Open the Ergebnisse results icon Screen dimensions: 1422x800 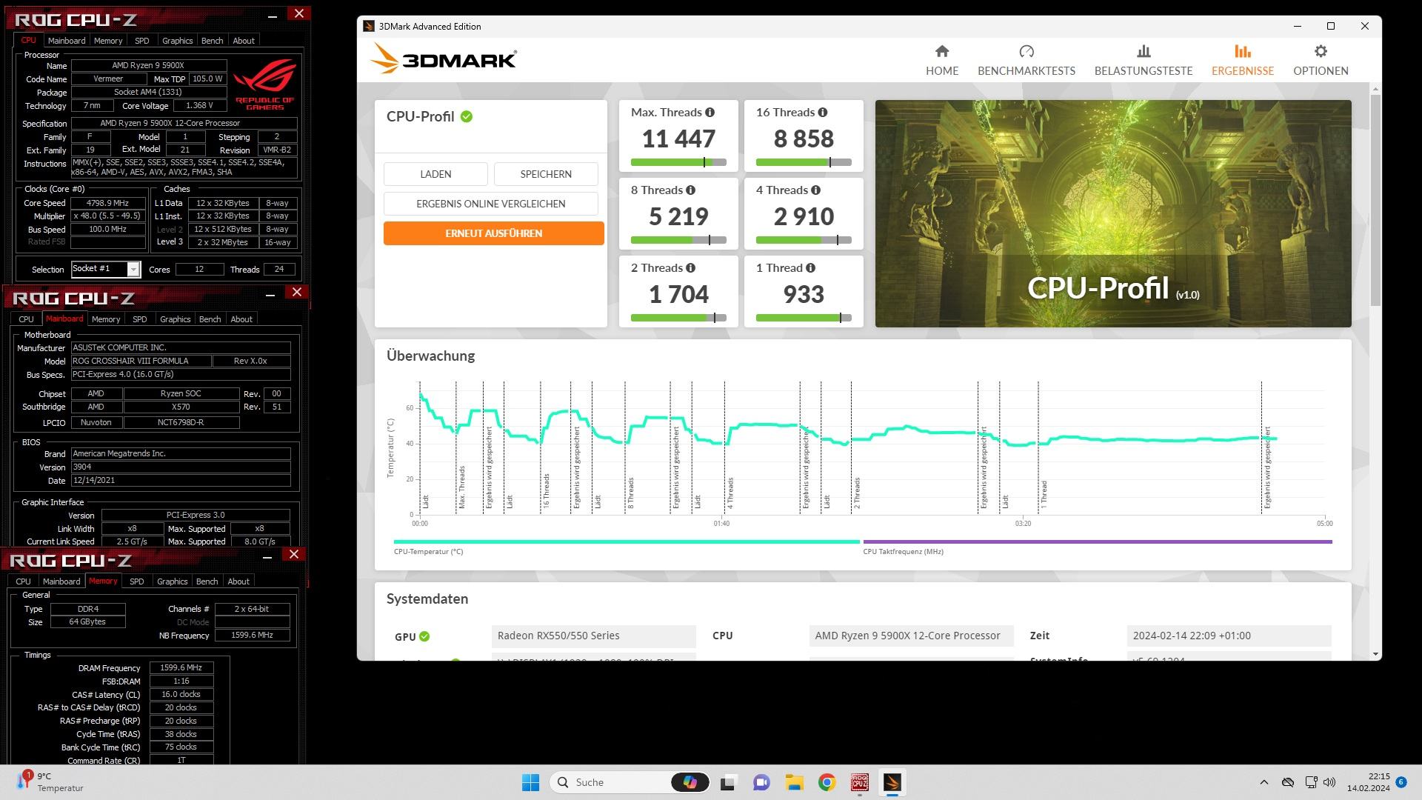click(x=1243, y=51)
